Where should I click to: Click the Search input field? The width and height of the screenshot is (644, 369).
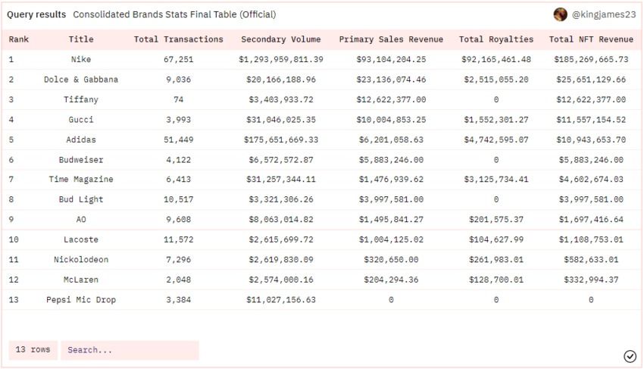click(x=130, y=350)
